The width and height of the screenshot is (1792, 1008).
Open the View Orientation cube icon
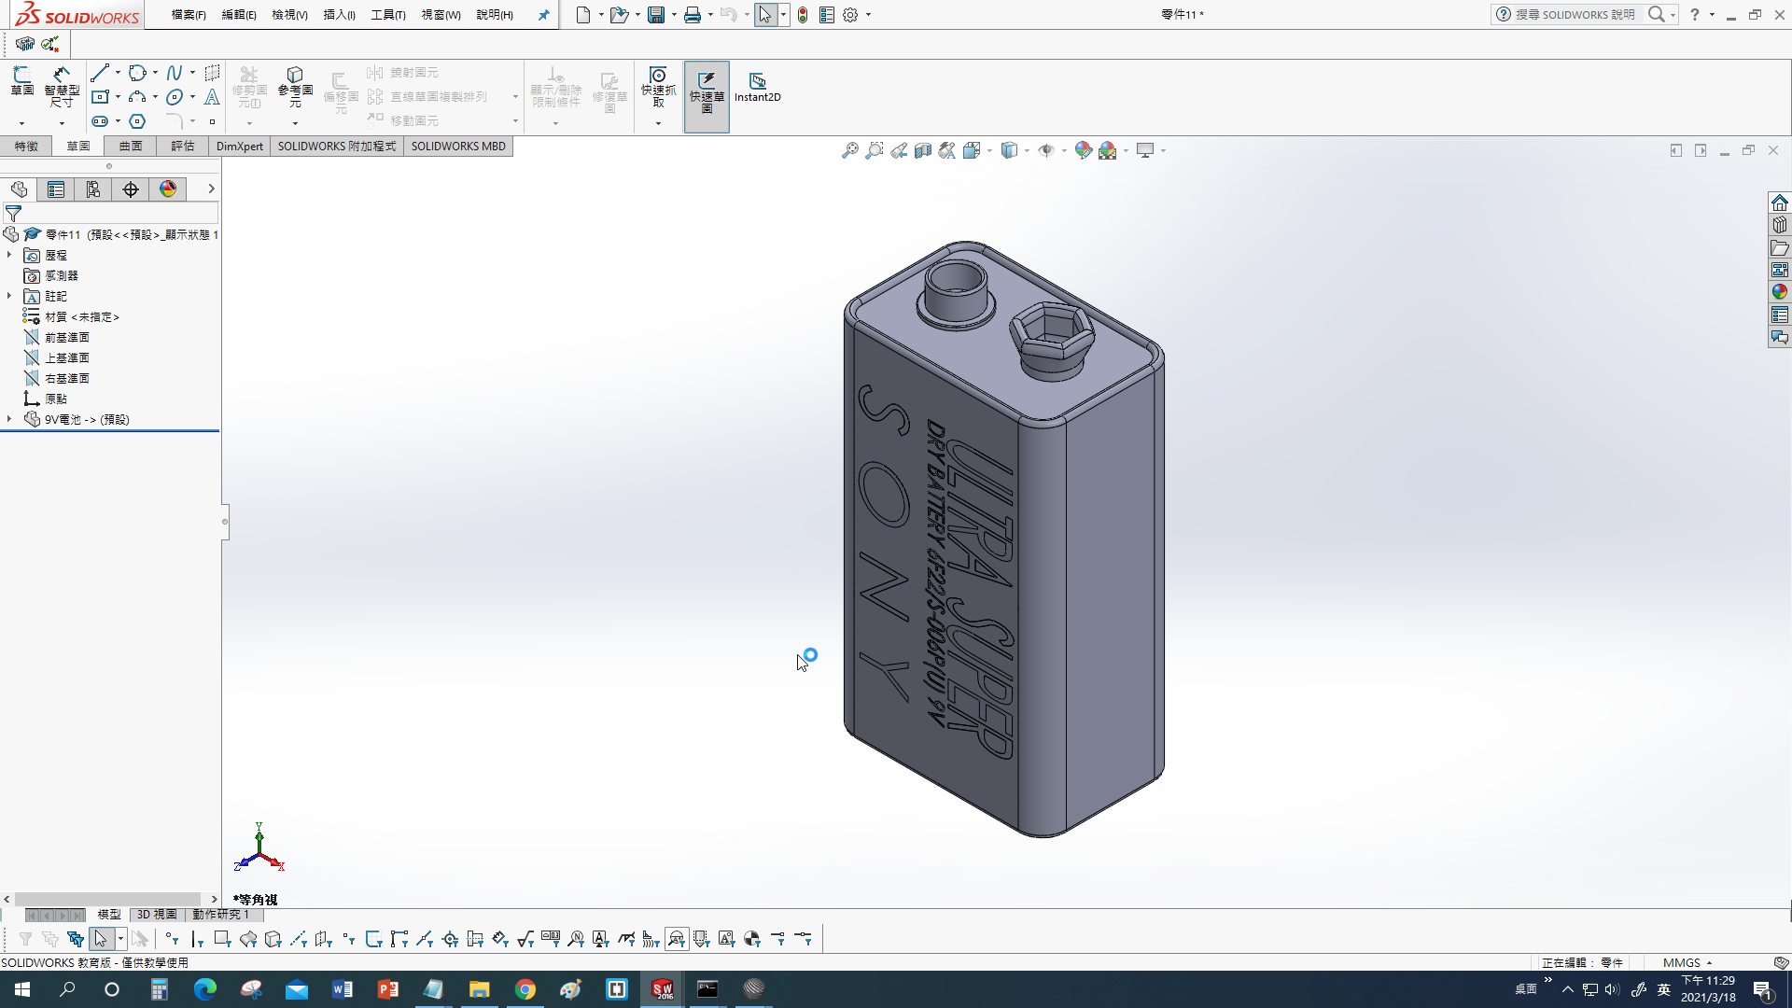[x=972, y=150]
